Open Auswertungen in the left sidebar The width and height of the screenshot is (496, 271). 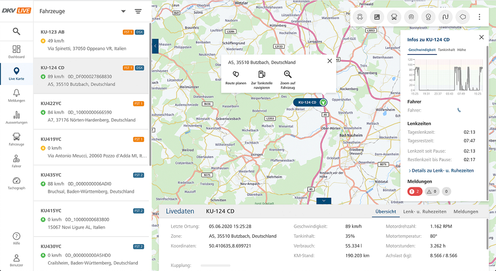point(16,118)
